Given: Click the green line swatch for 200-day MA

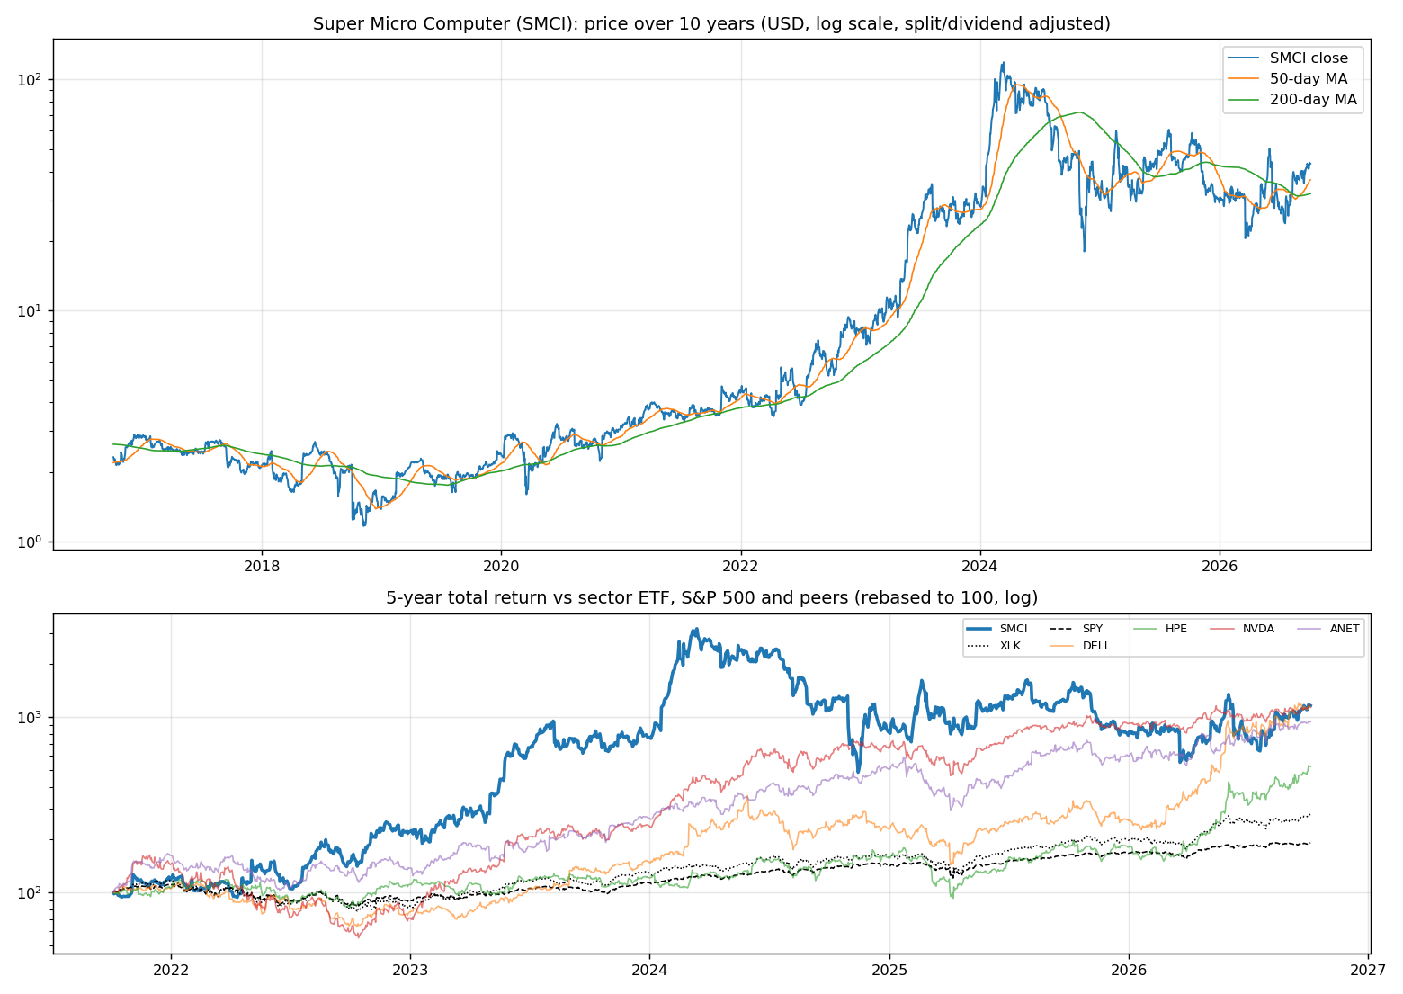Looking at the screenshot, I should (x=1245, y=100).
